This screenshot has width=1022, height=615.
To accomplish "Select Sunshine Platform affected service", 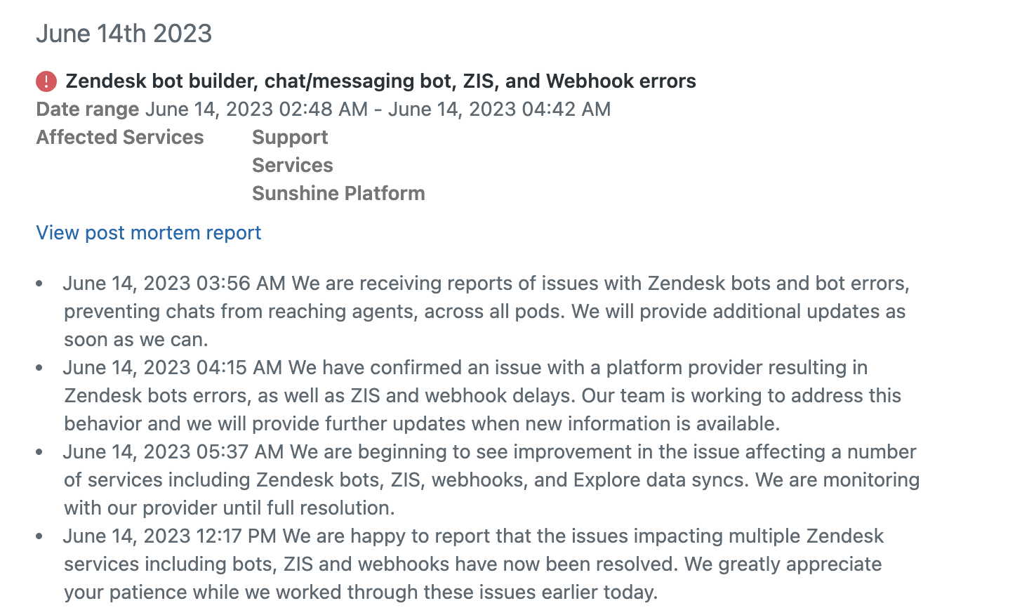I will [338, 194].
